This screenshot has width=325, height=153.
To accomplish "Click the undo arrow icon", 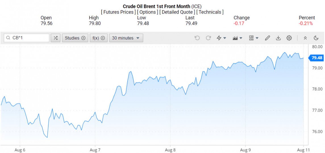I will 197,38.
